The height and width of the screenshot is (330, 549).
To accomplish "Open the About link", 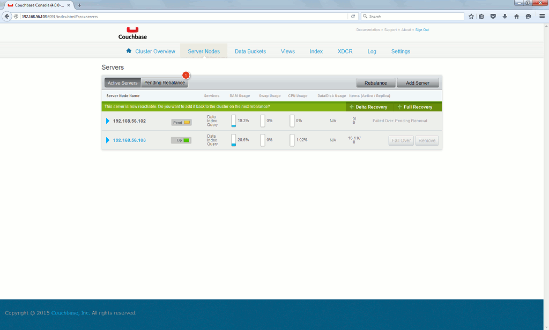I will 406,30.
